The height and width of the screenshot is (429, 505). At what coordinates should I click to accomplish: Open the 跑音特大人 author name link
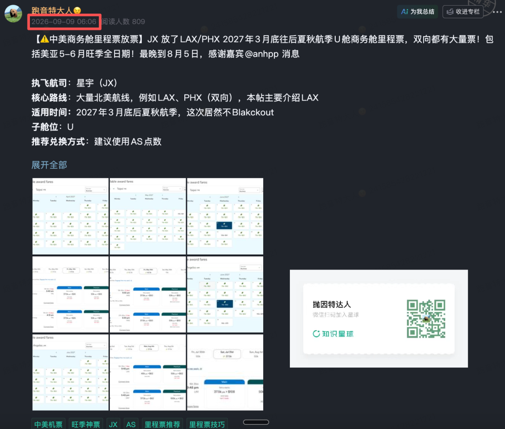click(57, 10)
